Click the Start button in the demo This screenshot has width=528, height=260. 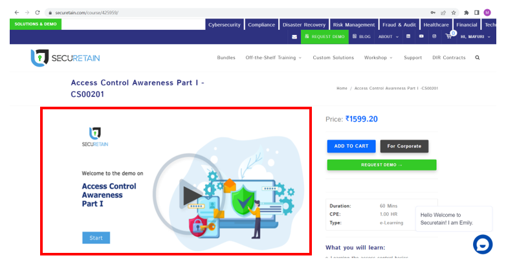[96, 238]
